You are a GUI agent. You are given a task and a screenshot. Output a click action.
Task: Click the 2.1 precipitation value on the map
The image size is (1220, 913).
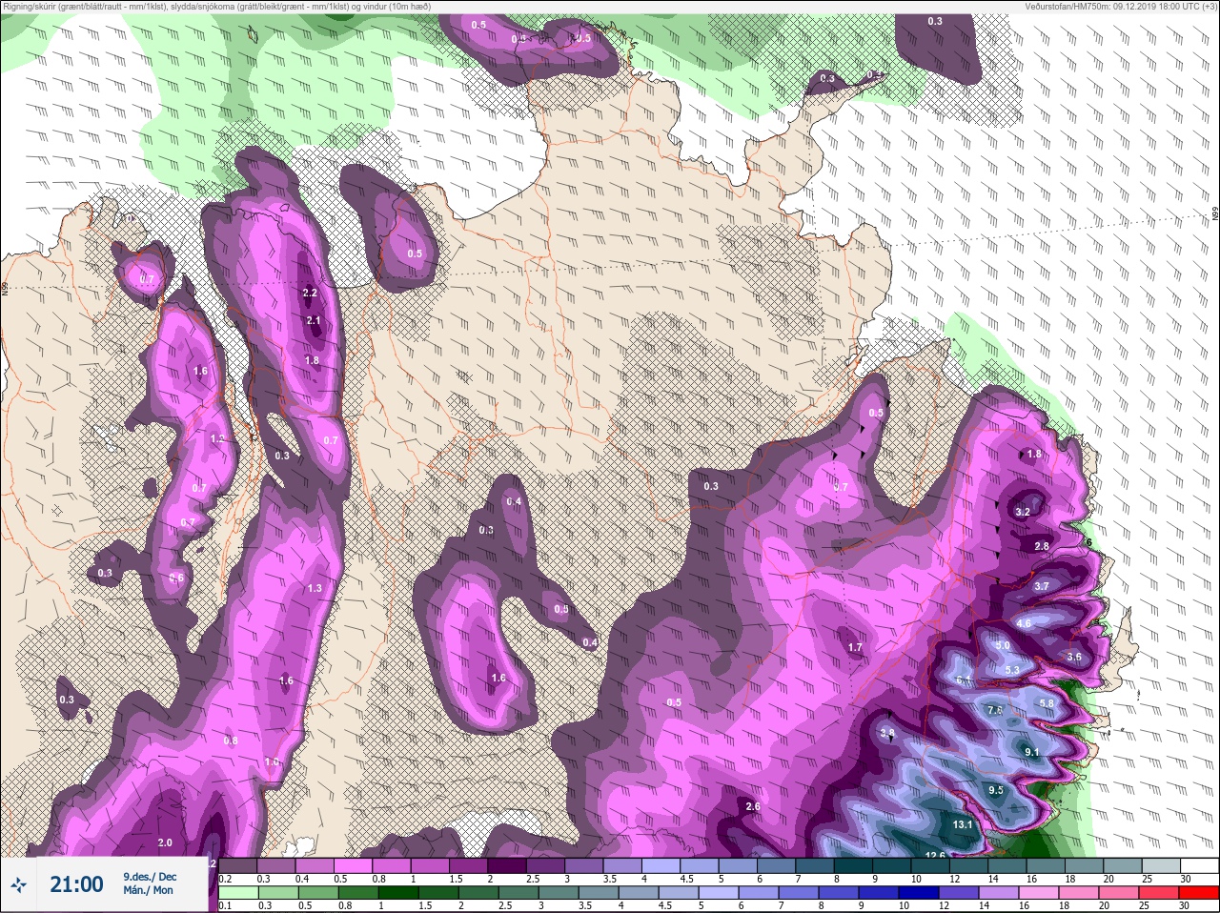[x=314, y=321]
